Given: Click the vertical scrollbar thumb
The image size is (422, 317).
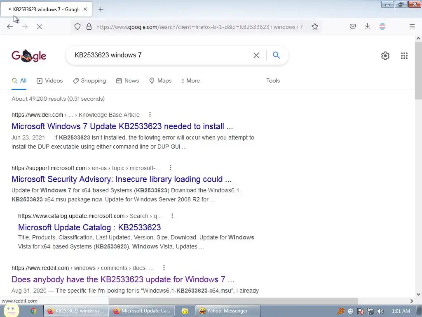Looking at the screenshot, I should pos(419,71).
